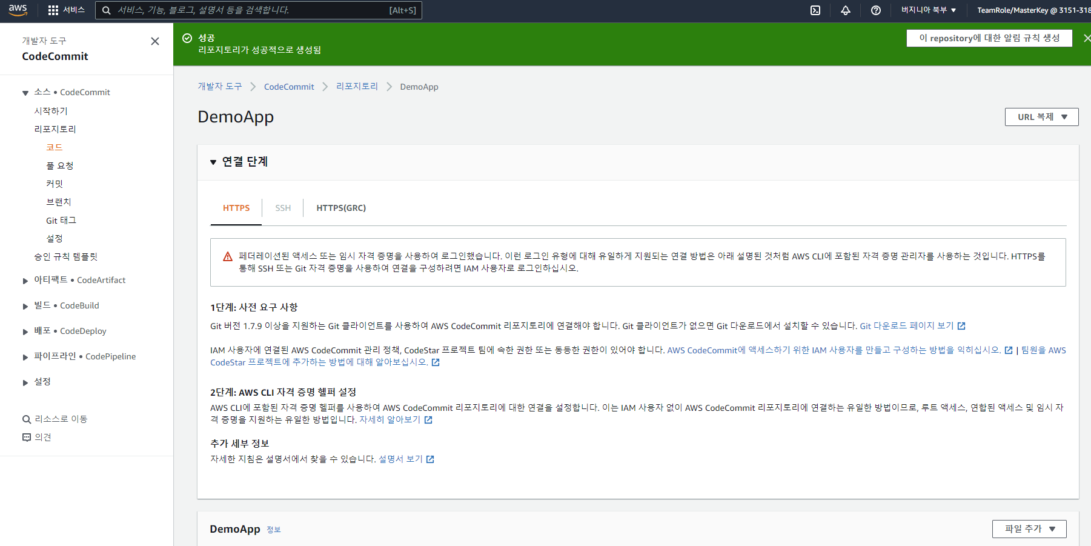The height and width of the screenshot is (546, 1091).
Task: Expand the 설정 section in sidebar bottom
Action: pyautogui.click(x=25, y=382)
